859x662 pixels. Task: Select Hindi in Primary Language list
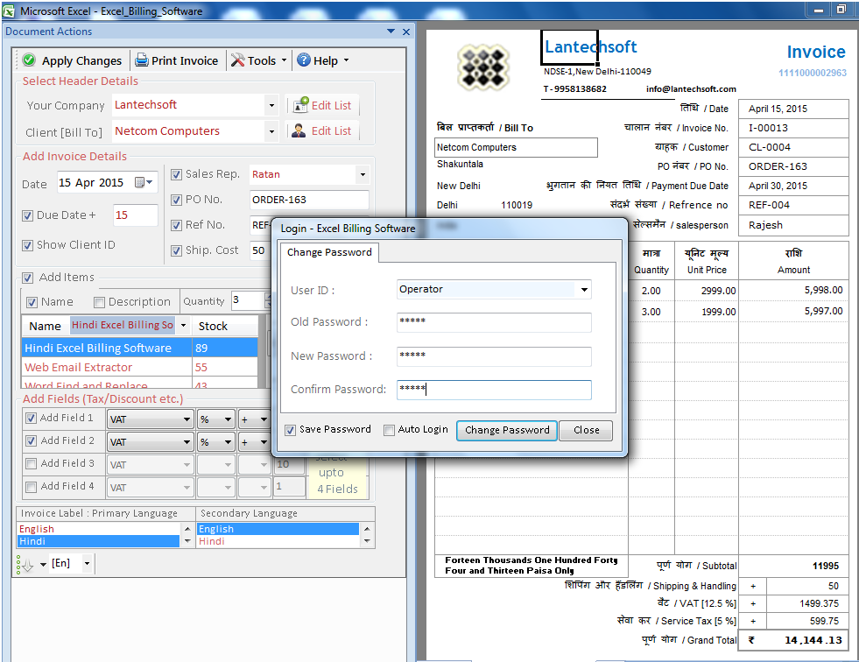point(99,541)
